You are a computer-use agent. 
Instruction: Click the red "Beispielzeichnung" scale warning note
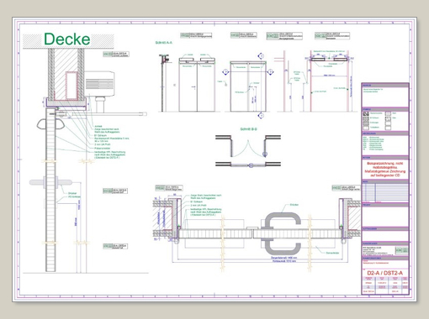click(384, 169)
